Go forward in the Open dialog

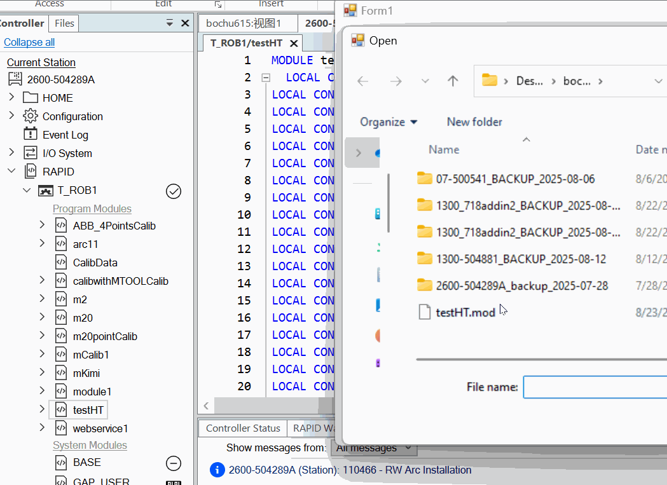click(x=396, y=81)
